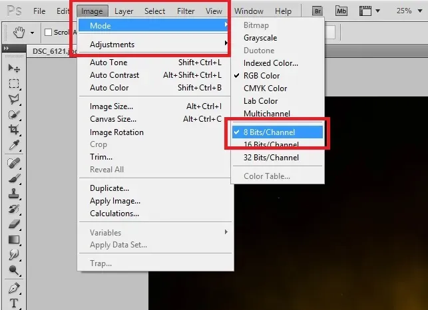Activate the Clone Stamp tool
The width and height of the screenshot is (428, 310).
[14, 194]
